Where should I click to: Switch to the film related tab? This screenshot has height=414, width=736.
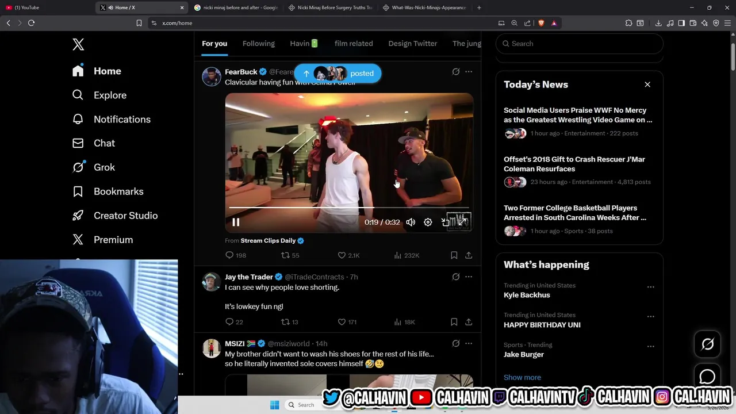pyautogui.click(x=354, y=44)
